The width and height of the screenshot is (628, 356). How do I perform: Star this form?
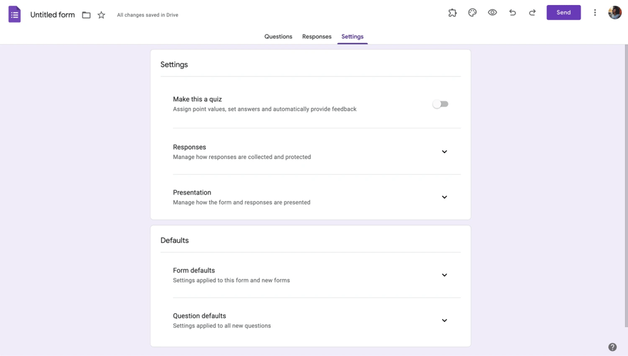coord(101,15)
